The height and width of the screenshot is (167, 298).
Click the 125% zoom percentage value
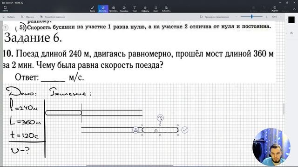274,17
